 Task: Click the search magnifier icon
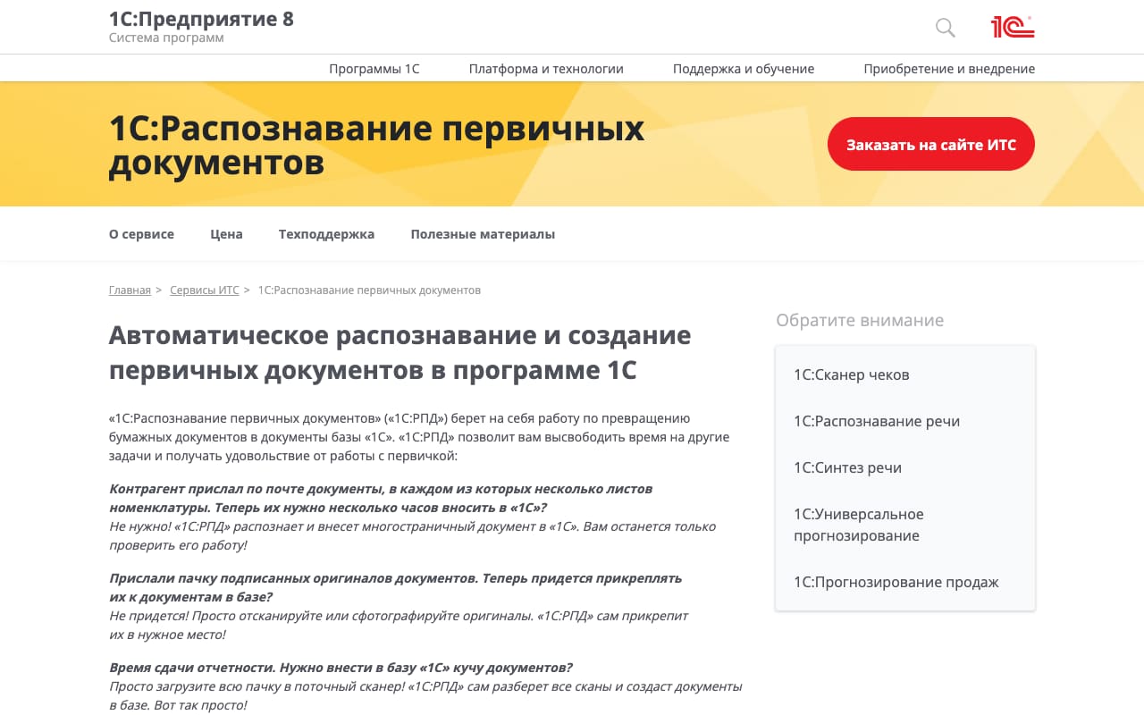[945, 28]
